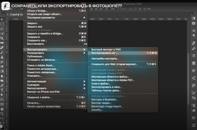Open the Glyphs panel icon
This screenshot has width=197, height=130.
click(194, 56)
